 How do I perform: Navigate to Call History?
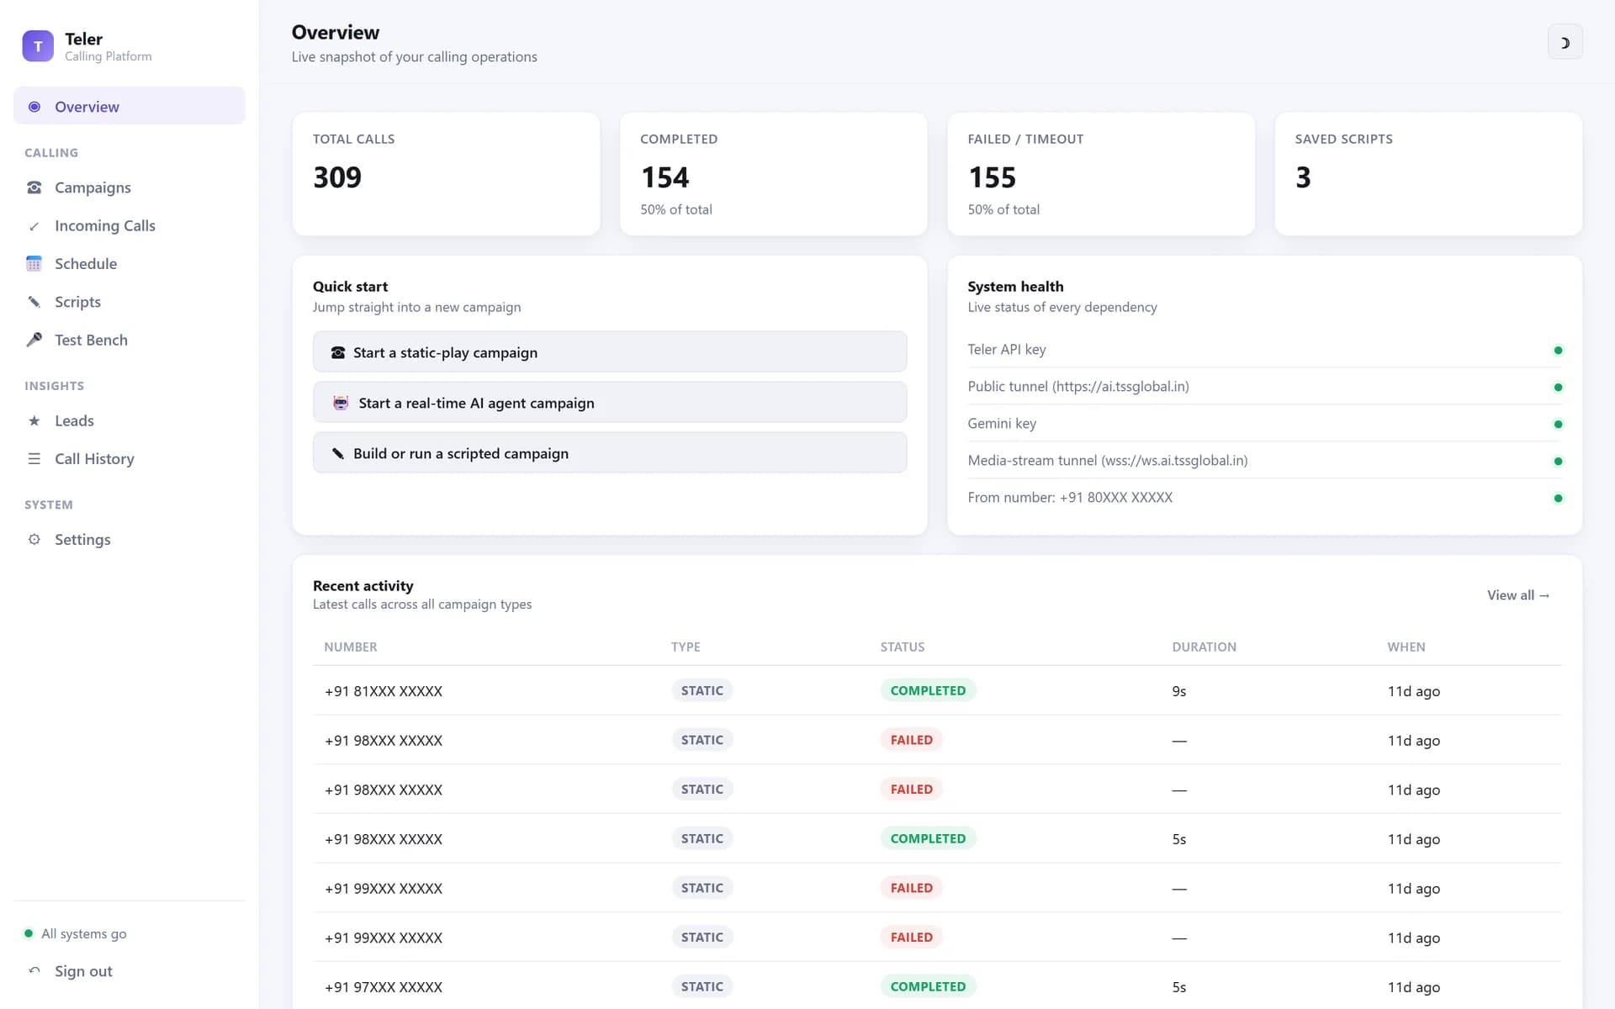(x=130, y=459)
